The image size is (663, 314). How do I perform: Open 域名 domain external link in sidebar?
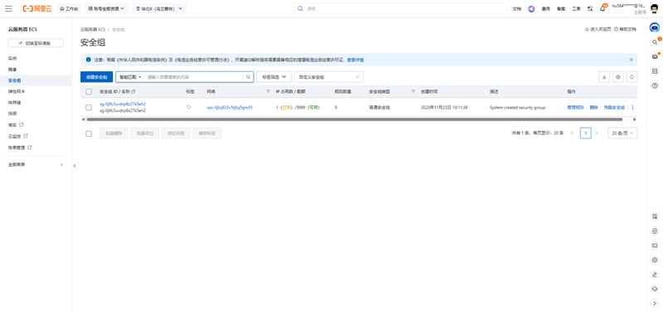tap(16, 125)
